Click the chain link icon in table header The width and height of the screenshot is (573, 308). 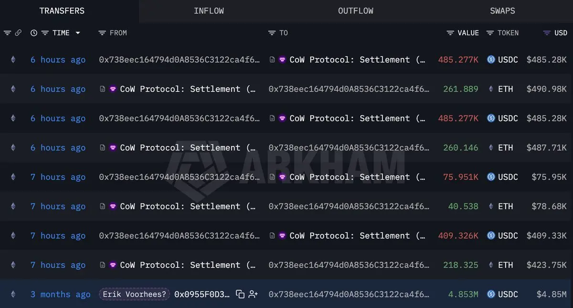click(x=18, y=33)
